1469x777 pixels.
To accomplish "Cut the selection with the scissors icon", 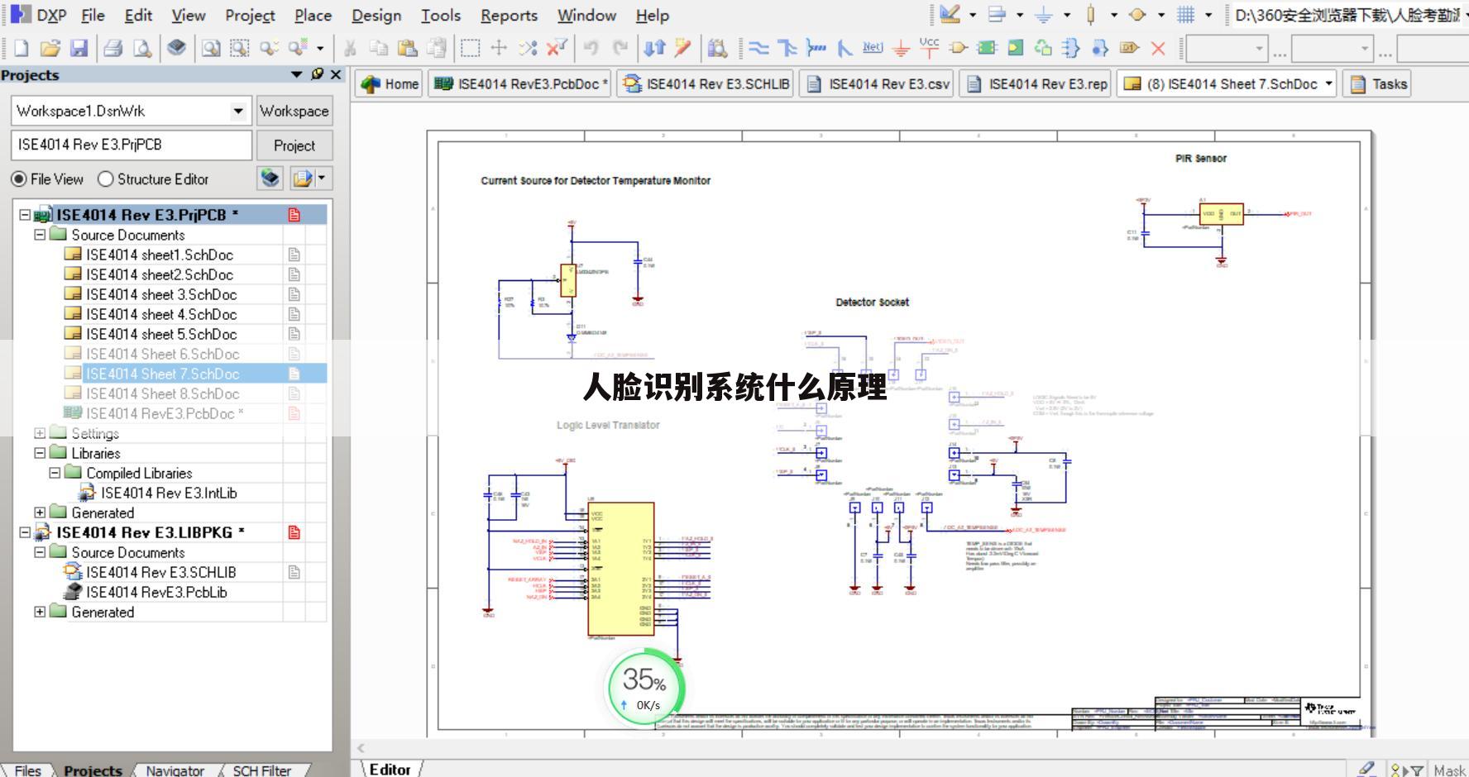I will click(350, 49).
